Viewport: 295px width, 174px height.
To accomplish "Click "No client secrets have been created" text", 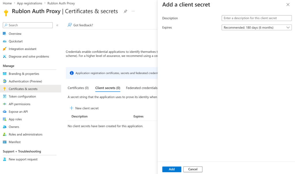I will (x=105, y=126).
